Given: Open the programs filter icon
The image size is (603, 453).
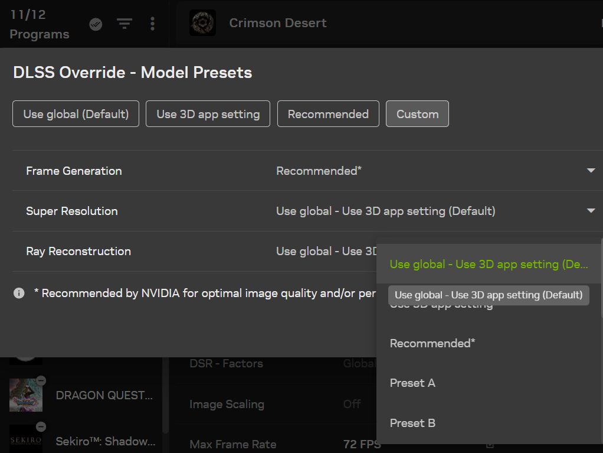Looking at the screenshot, I should 124,24.
